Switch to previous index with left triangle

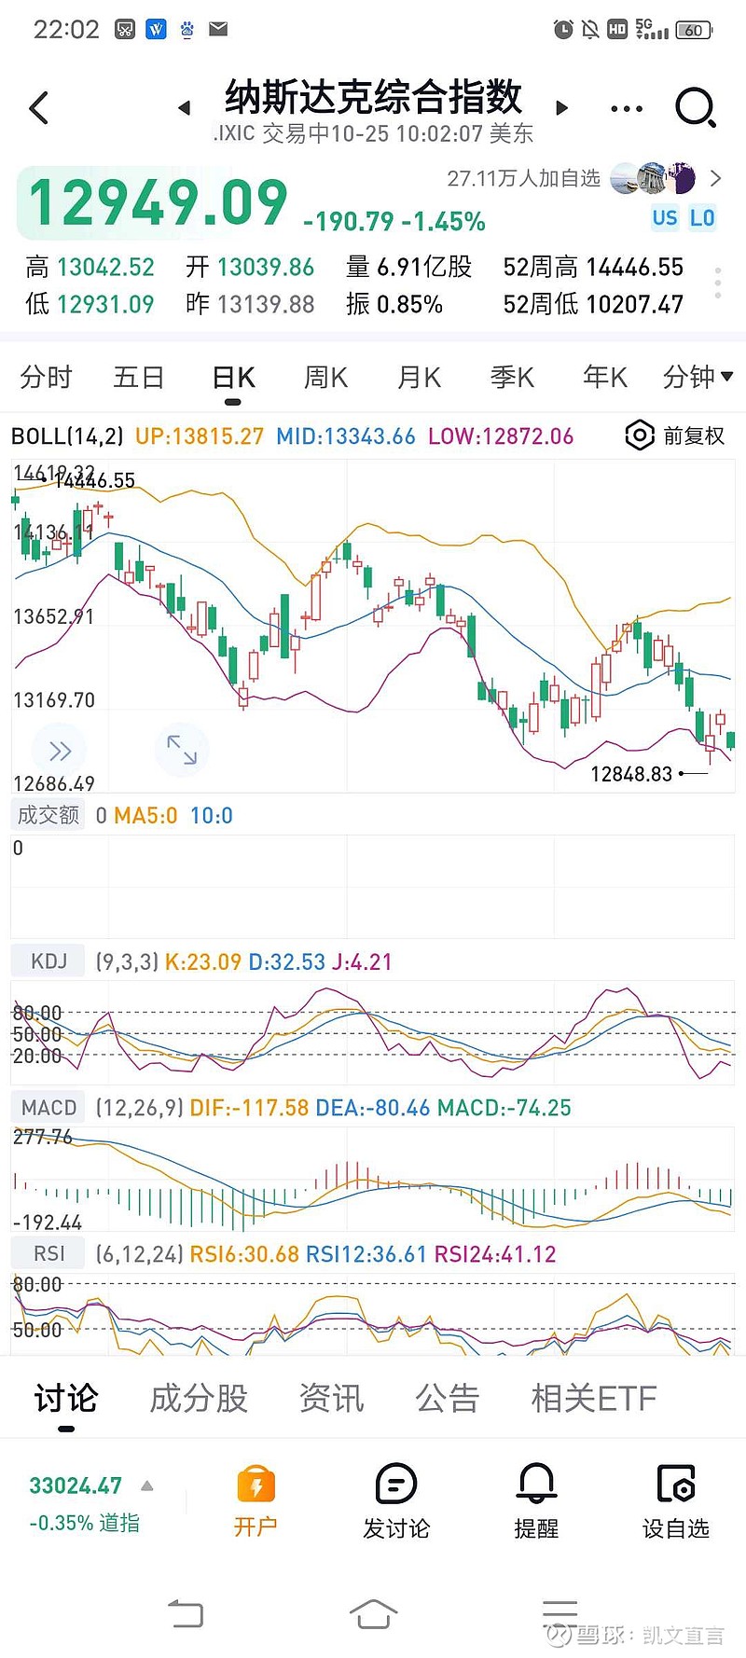point(185,108)
